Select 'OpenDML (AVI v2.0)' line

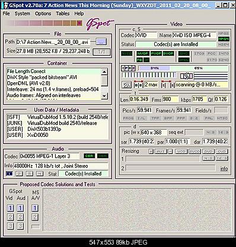click(28, 84)
